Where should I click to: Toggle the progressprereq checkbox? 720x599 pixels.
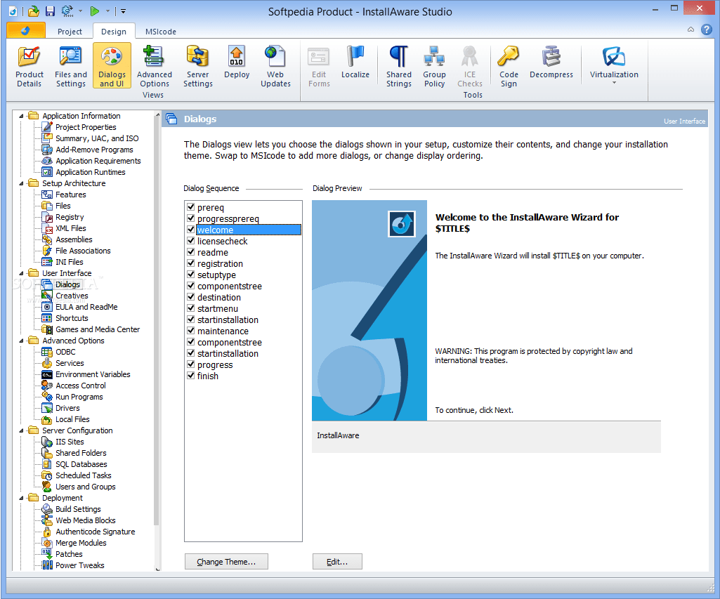pos(191,218)
